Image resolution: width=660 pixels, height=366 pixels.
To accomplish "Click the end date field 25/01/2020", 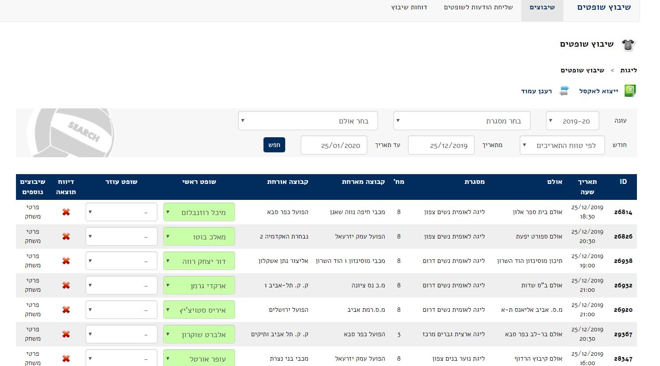I will tap(334, 145).
